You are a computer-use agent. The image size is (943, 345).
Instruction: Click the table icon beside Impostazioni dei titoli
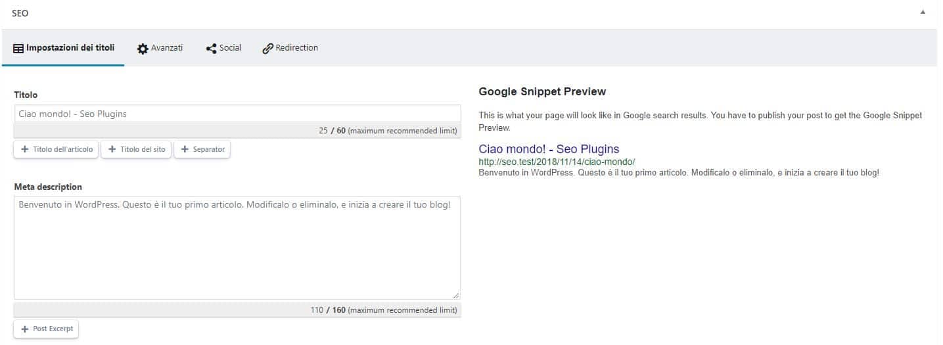coord(18,49)
